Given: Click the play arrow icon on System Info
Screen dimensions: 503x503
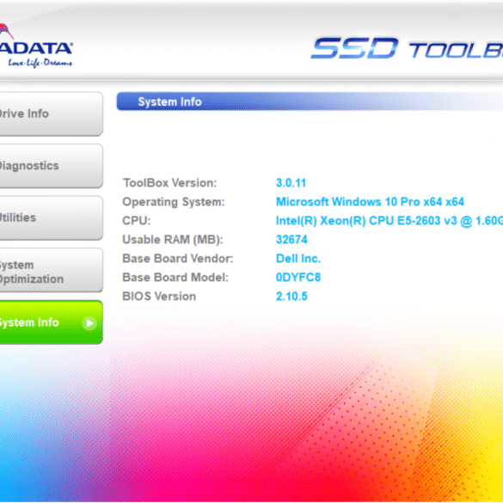Looking at the screenshot, I should [x=89, y=323].
